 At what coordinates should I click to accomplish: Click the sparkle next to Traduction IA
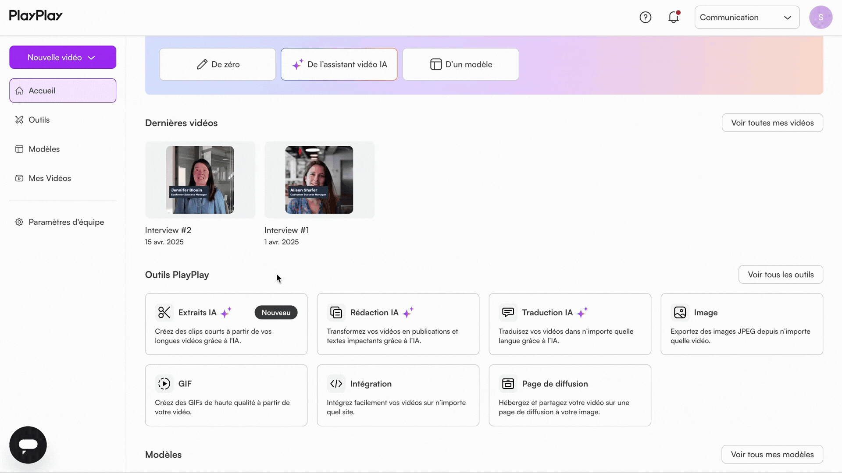[582, 312]
